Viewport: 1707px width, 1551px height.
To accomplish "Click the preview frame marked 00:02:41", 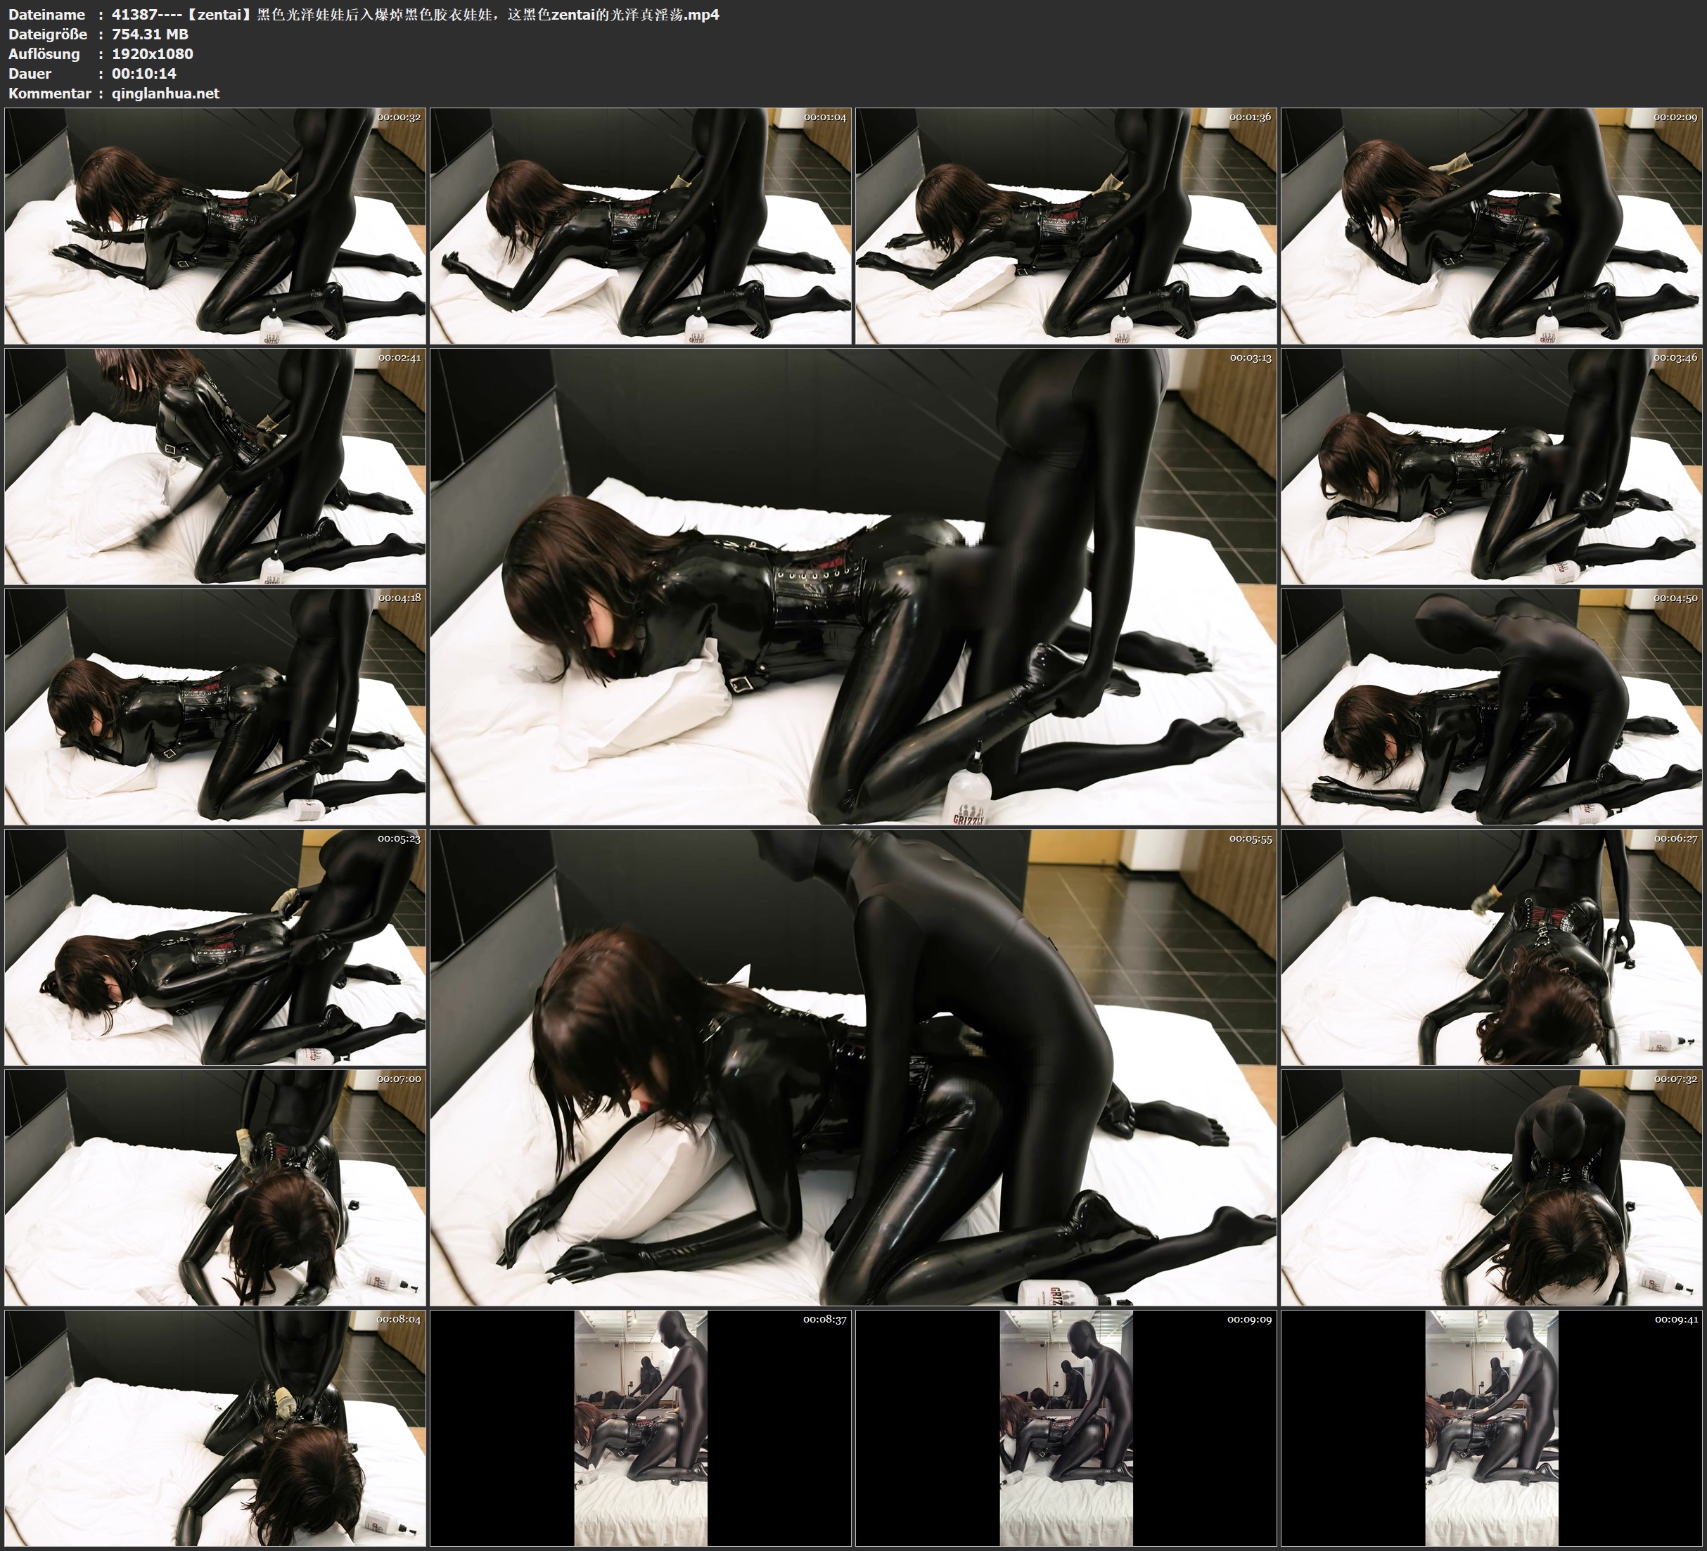I will 215,466.
